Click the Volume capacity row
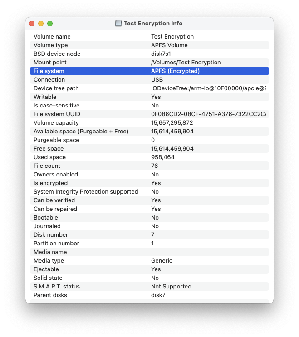The image size is (299, 337). click(149, 123)
